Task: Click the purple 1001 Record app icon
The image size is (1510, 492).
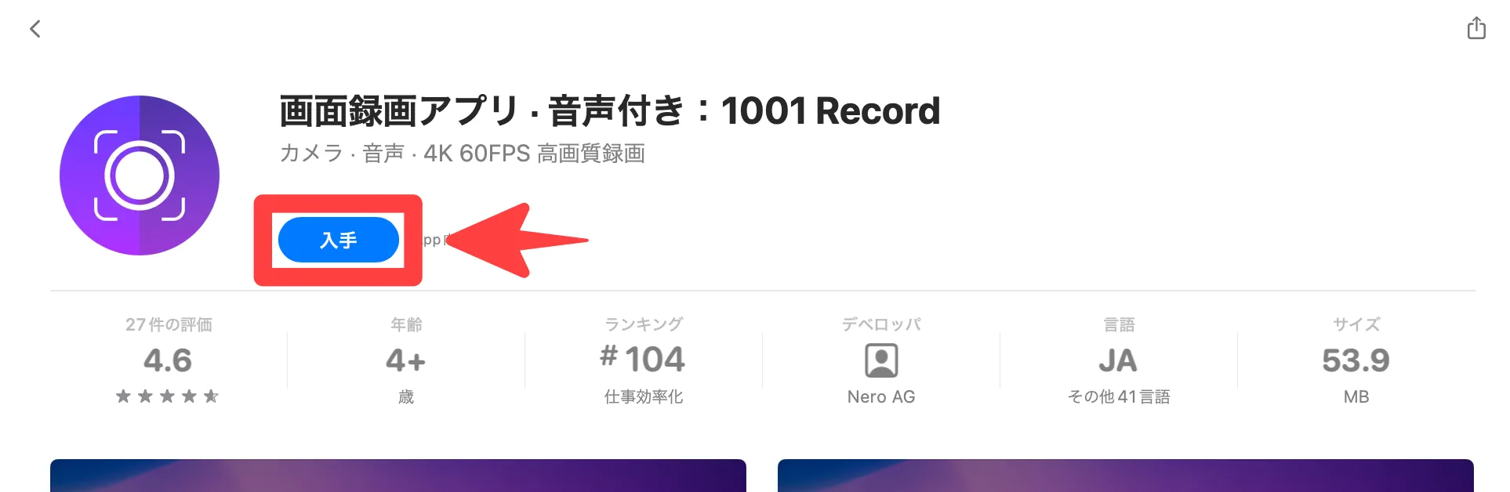Action: point(140,175)
